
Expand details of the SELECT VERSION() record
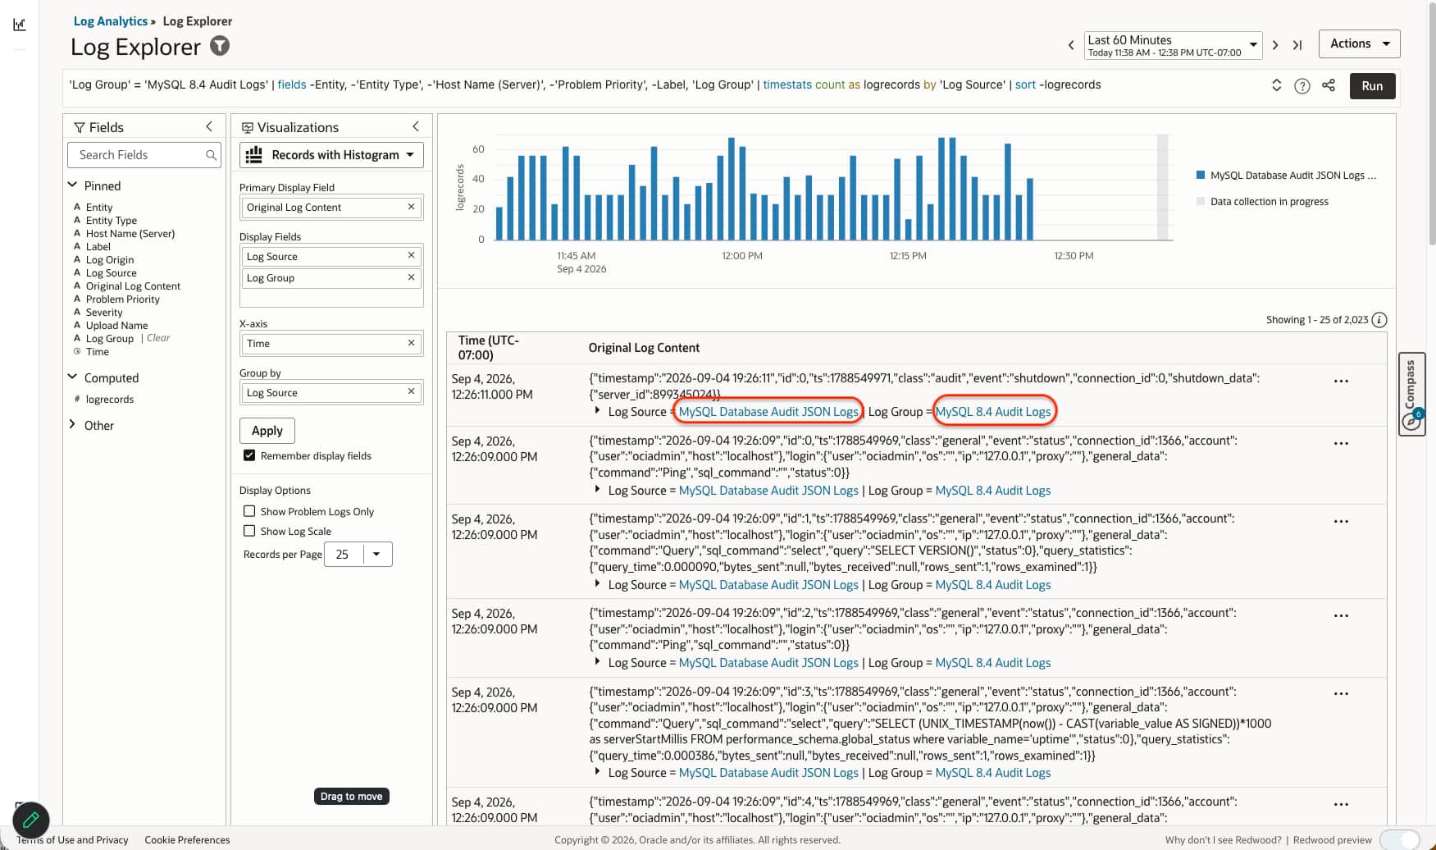597,584
